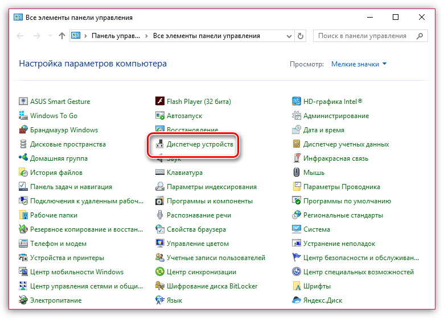This screenshot has height=318, width=444.
Task: Click the Flash Player (32 бита) icon
Action: tap(160, 102)
